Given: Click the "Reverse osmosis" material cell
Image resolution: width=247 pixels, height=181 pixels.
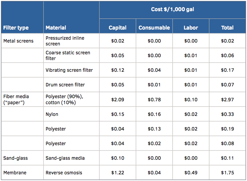Looking at the screenshot, I should click(x=64, y=173).
